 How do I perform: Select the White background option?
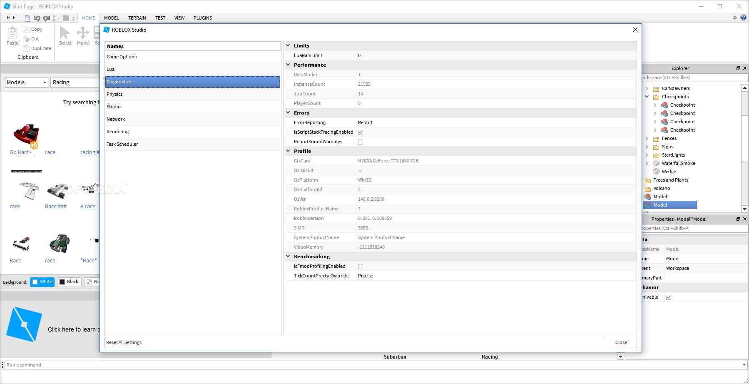[42, 282]
